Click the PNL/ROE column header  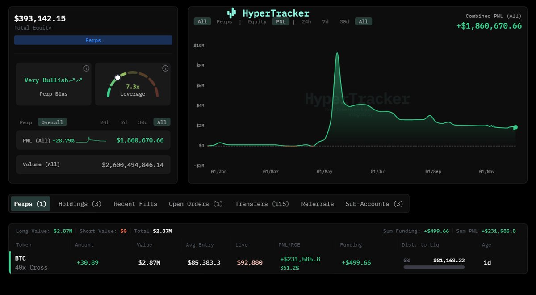pyautogui.click(x=290, y=245)
